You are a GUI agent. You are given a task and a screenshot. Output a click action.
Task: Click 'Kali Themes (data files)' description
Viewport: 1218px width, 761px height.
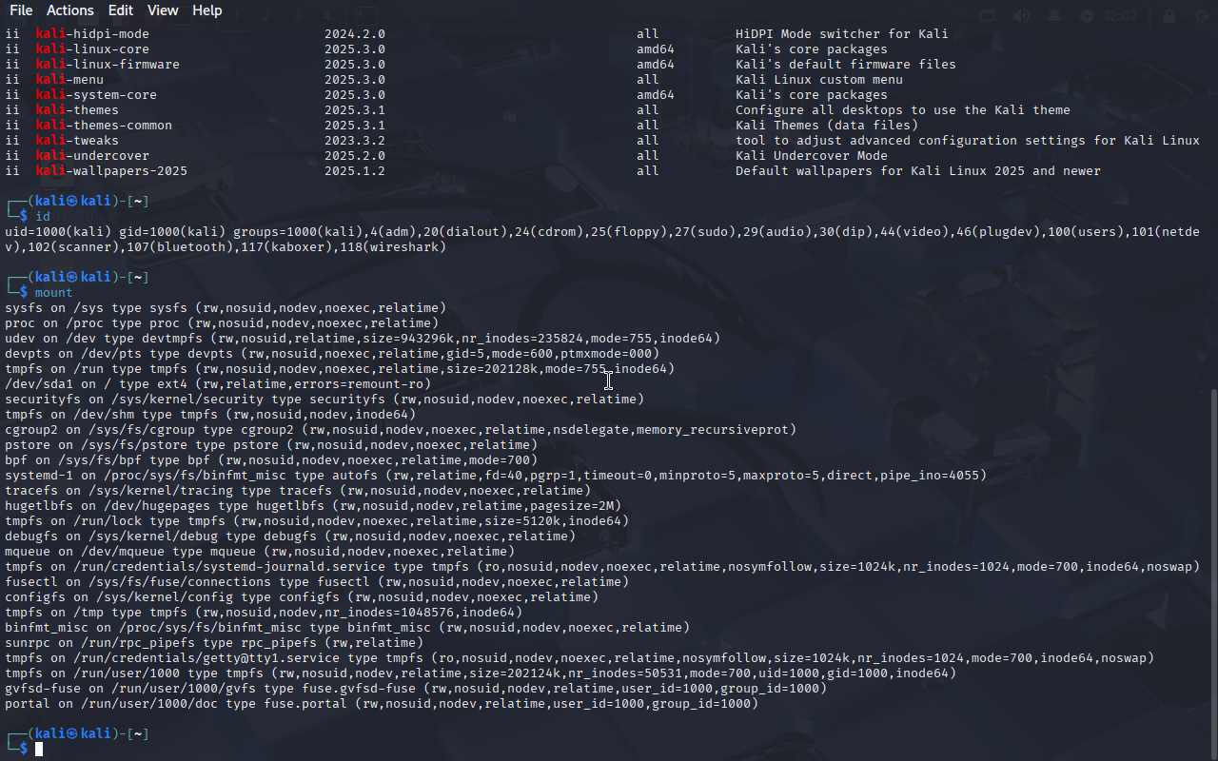tap(827, 126)
